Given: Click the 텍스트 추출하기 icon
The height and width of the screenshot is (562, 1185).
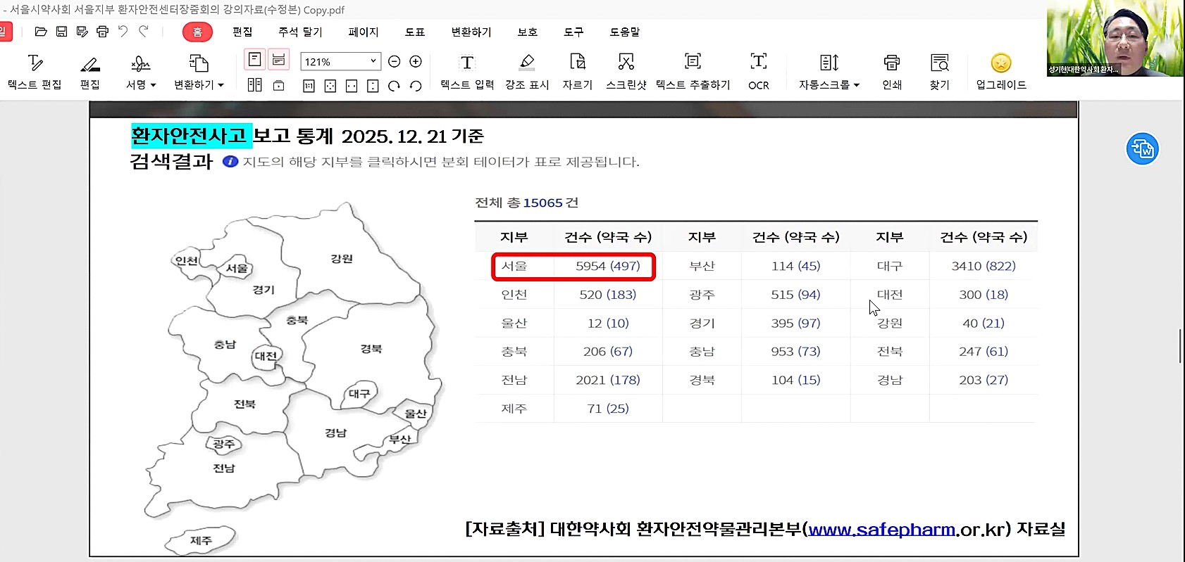Looking at the screenshot, I should click(693, 72).
